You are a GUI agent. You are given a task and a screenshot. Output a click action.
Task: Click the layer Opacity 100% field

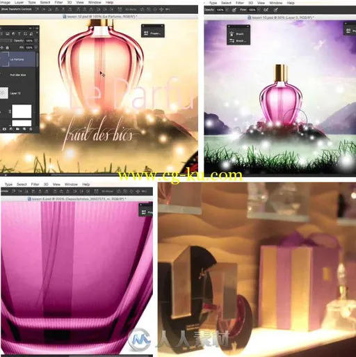29,41
